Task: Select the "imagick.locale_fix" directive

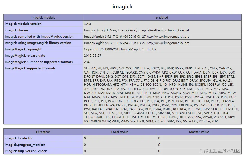Action: click(18, 138)
